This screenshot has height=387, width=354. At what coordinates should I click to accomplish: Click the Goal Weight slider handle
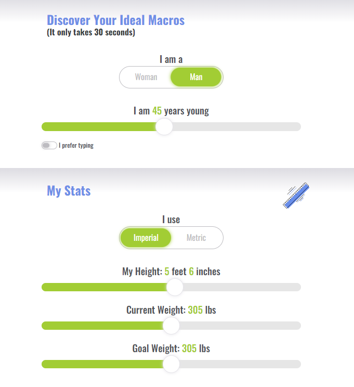point(171,364)
